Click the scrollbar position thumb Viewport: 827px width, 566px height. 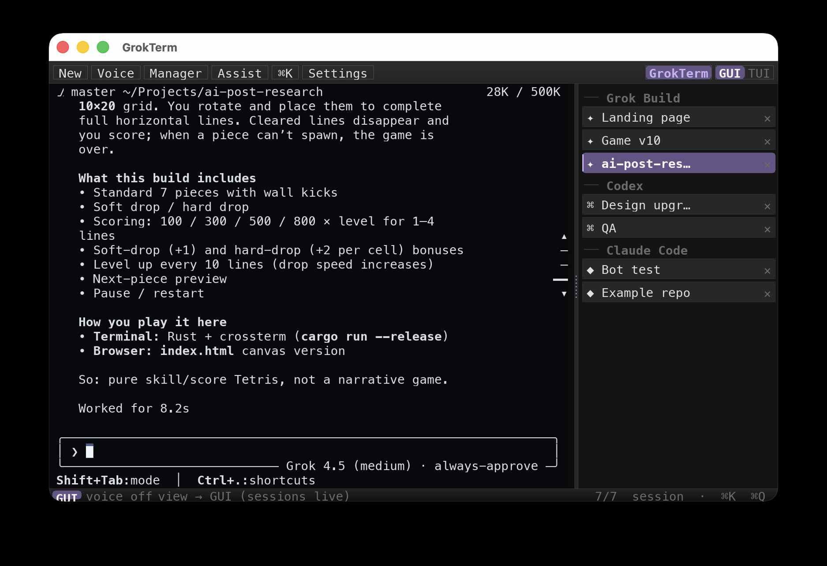pos(561,279)
